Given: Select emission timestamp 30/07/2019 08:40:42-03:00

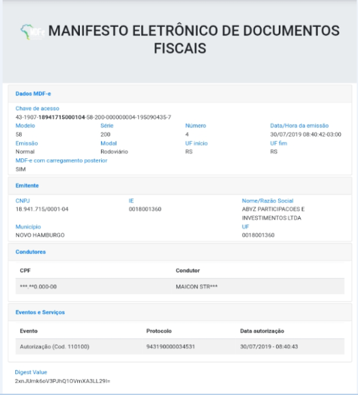Looking at the screenshot, I should click(x=306, y=135).
